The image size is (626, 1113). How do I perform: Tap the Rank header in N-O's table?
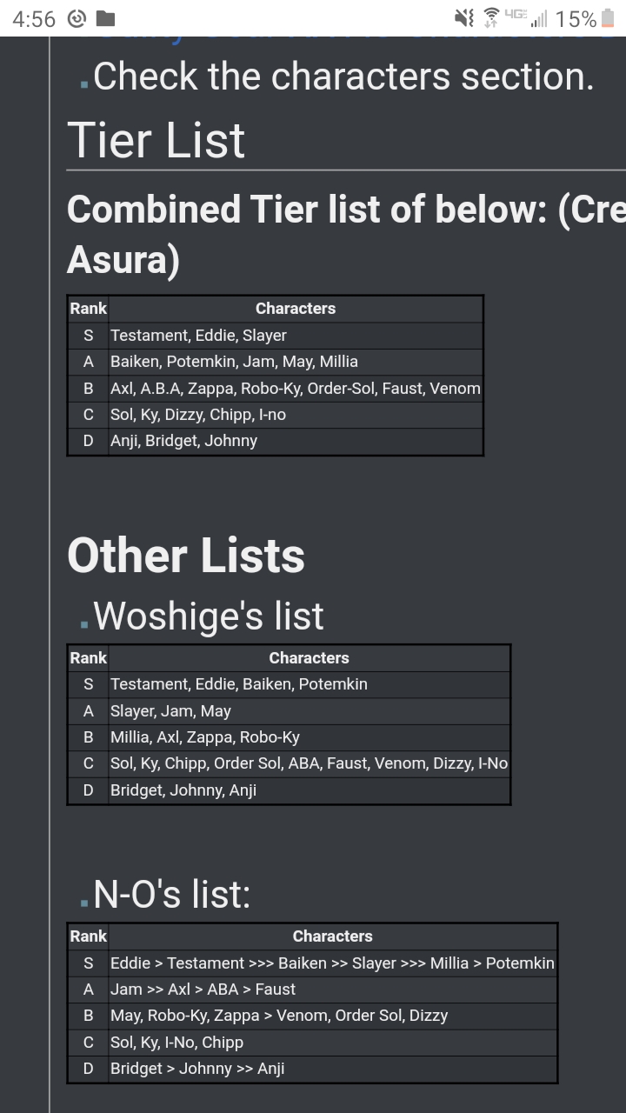[x=89, y=936]
